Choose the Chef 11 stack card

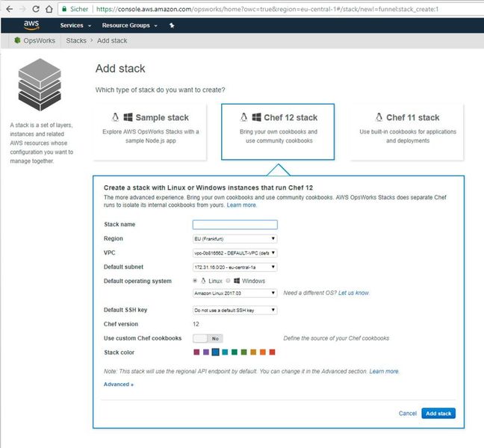click(407, 132)
